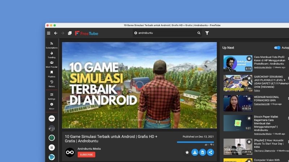Click the Up Next heading

pyautogui.click(x=228, y=48)
